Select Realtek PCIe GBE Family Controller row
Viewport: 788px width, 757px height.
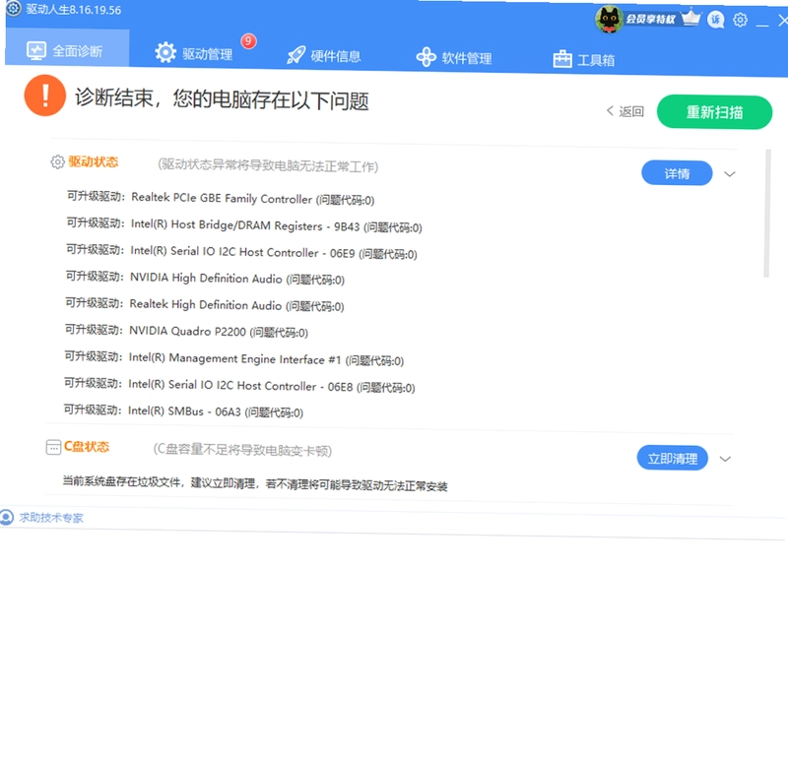(221, 198)
